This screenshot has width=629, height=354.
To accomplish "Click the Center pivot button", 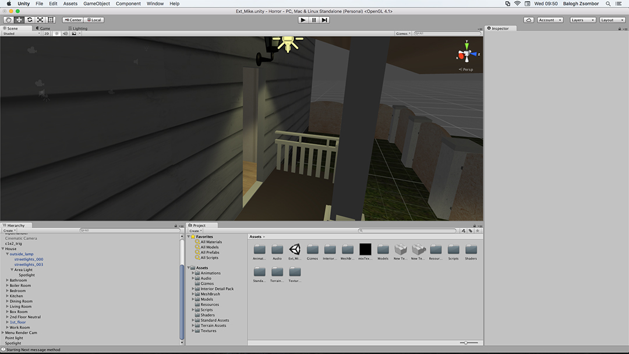I will pyautogui.click(x=73, y=20).
